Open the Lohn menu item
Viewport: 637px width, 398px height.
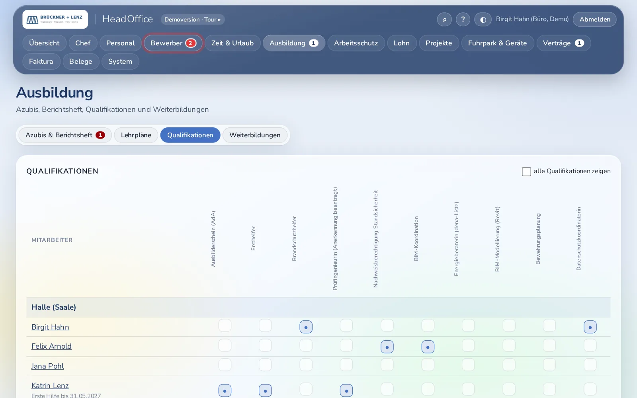402,43
